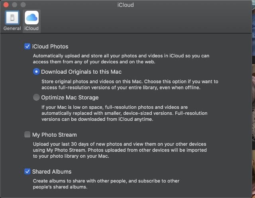
Task: Disable the iCloud Photos checkbox
Action: coord(27,47)
